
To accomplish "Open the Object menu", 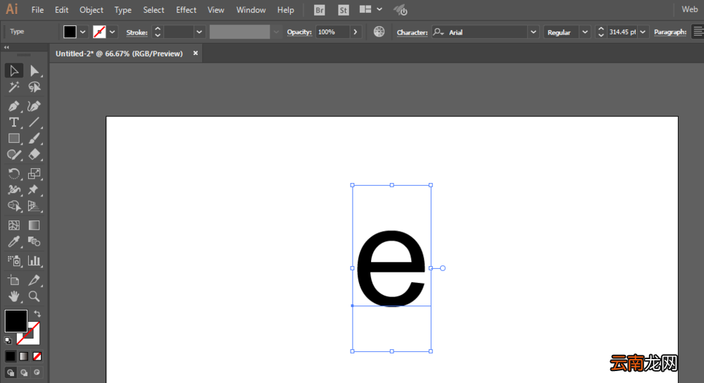I will click(x=91, y=10).
